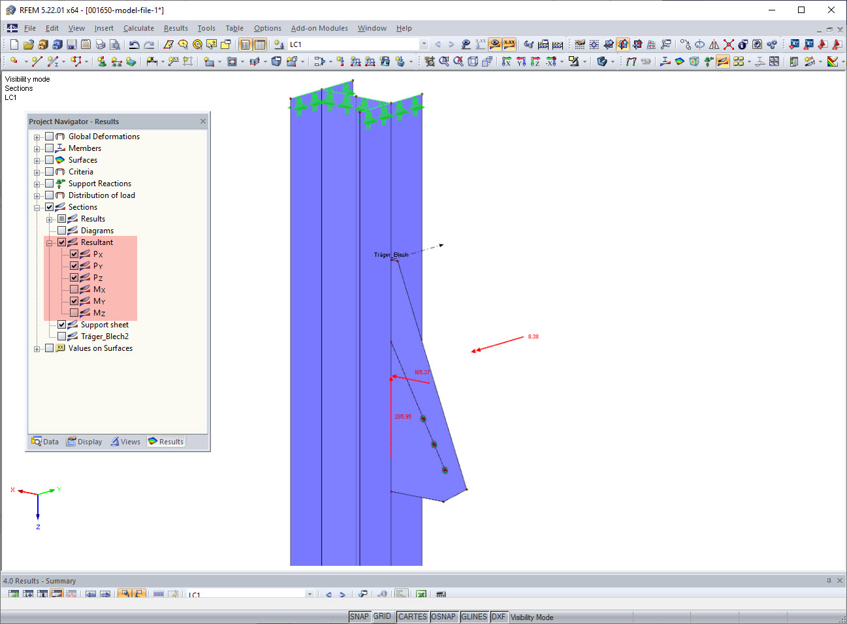Viewport: 847px width, 624px height.
Task: Toggle show result values x.xx icon
Action: (x=509, y=44)
